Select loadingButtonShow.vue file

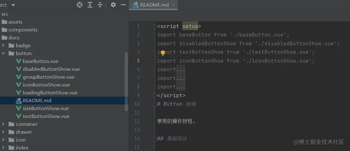pos(50,93)
